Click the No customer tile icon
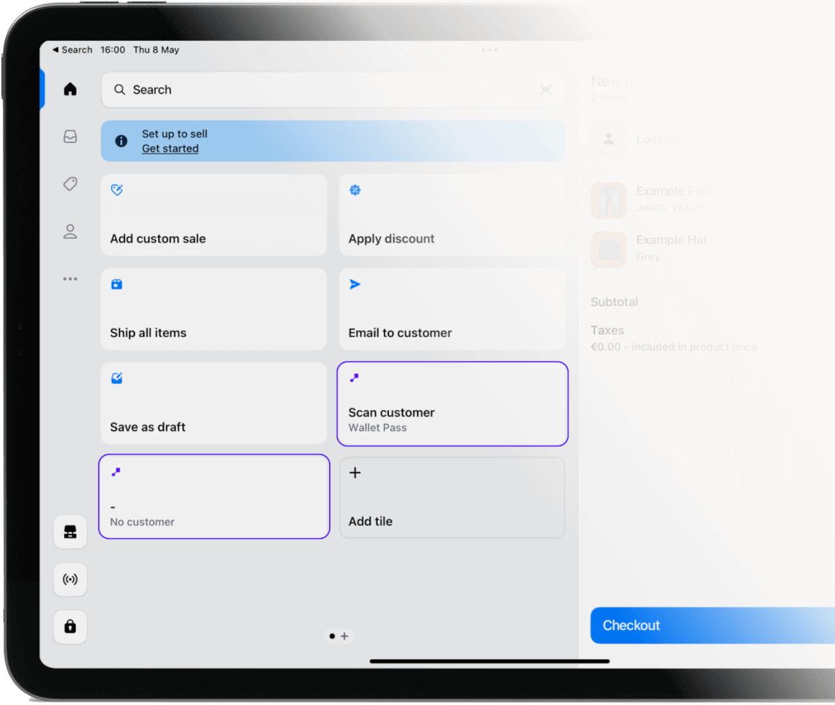This screenshot has height=705, width=835. tap(116, 471)
